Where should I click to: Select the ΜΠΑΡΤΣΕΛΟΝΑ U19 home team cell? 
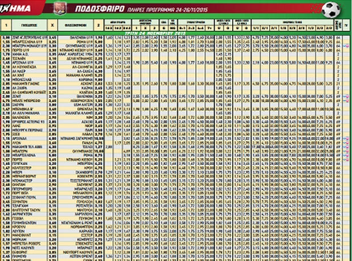tap(29, 42)
